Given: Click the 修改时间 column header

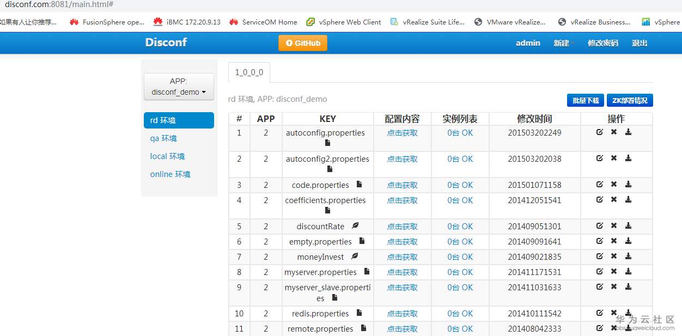Looking at the screenshot, I should pyautogui.click(x=535, y=119).
